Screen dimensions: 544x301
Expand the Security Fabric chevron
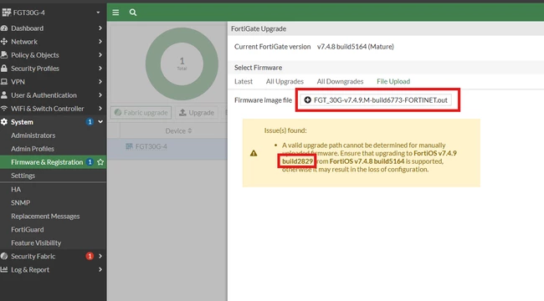tap(100, 256)
